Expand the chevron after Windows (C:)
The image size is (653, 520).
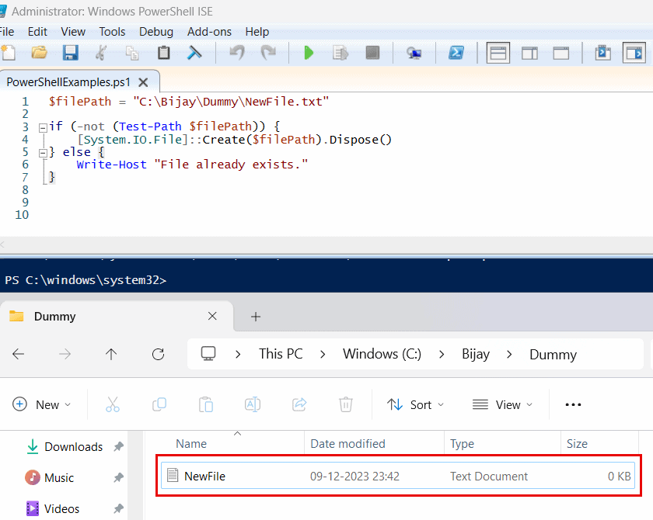pos(442,354)
